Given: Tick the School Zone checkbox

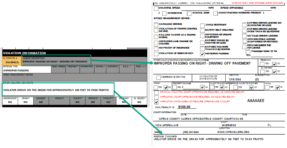Looking at the screenshot, I should [189, 13].
